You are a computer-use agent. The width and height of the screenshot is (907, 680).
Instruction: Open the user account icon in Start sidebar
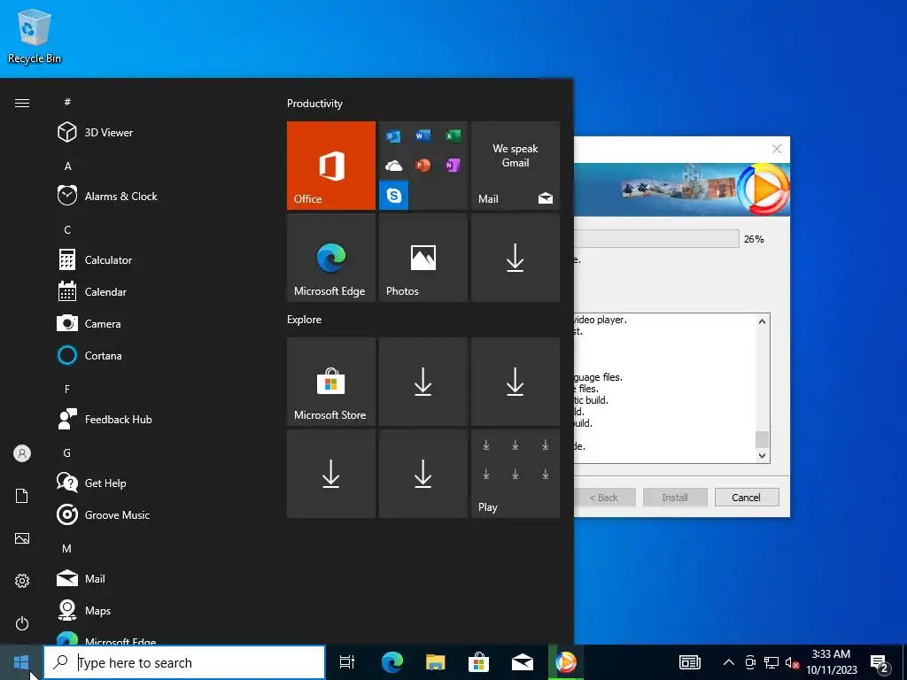[x=22, y=453]
